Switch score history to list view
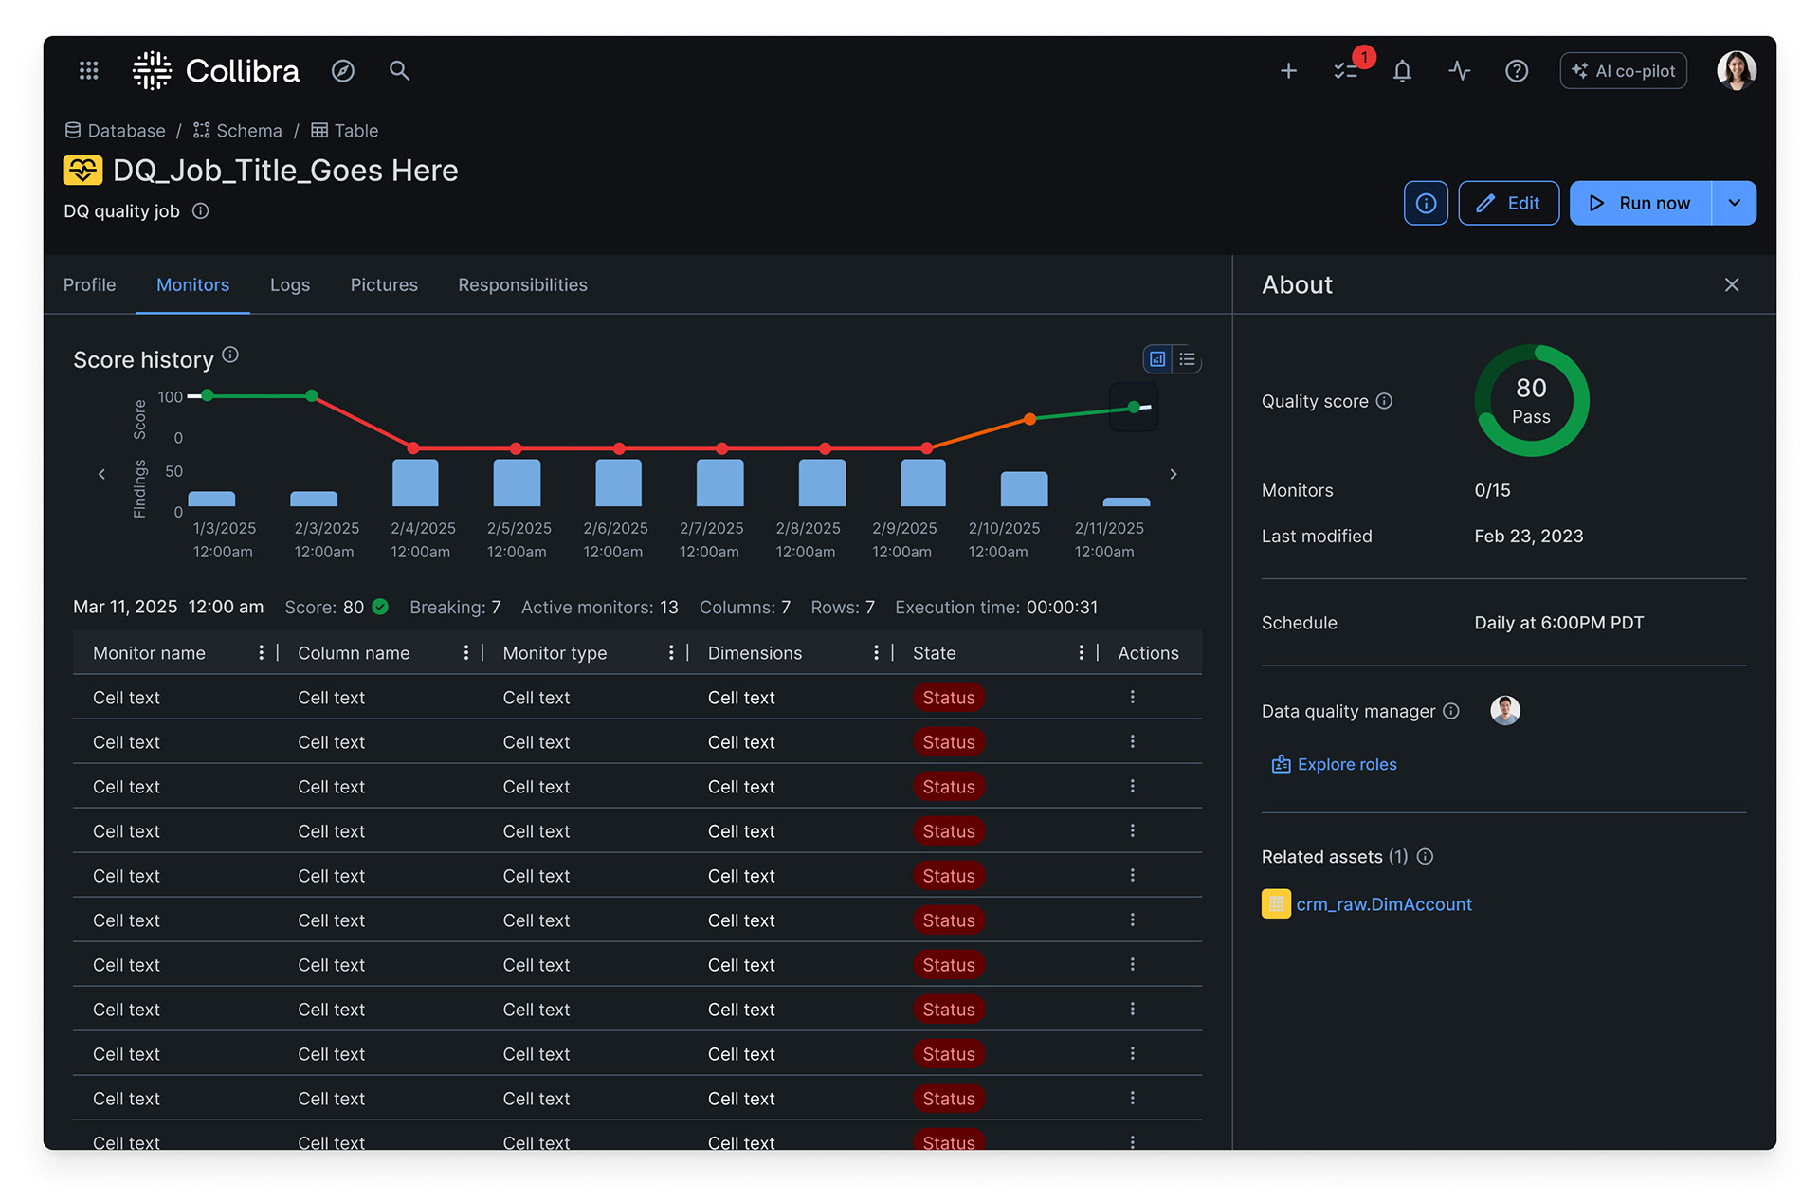This screenshot has height=1202, width=1820. click(x=1187, y=359)
